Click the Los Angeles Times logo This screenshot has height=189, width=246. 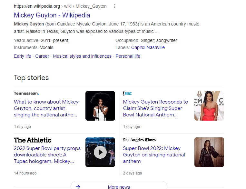tap(139, 140)
